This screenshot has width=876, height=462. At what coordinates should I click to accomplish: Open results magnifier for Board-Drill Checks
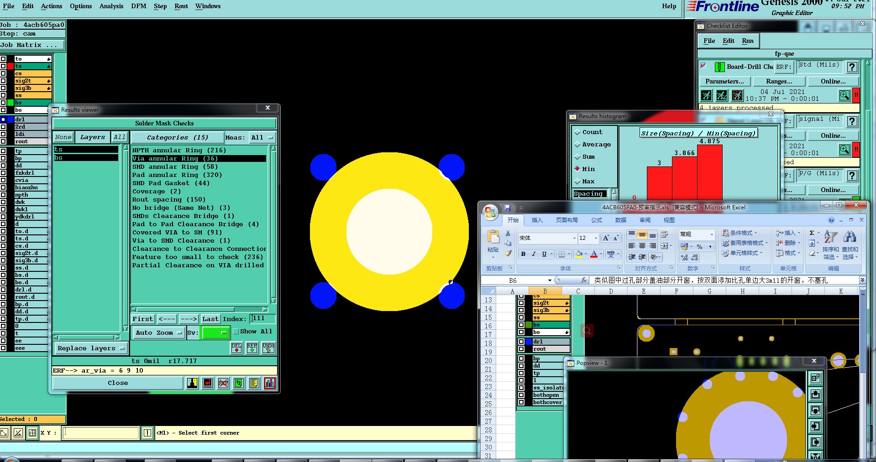tap(844, 95)
